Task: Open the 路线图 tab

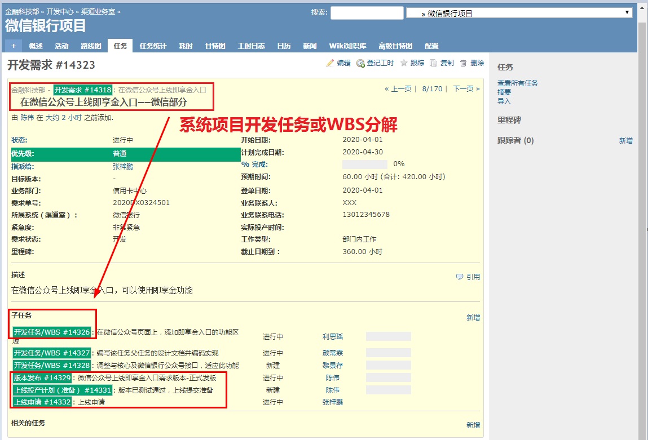Action: pos(91,46)
